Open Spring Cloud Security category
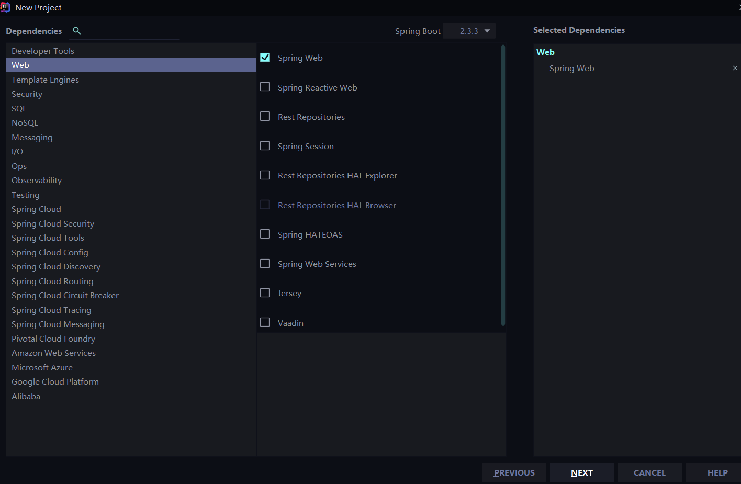 click(131, 223)
